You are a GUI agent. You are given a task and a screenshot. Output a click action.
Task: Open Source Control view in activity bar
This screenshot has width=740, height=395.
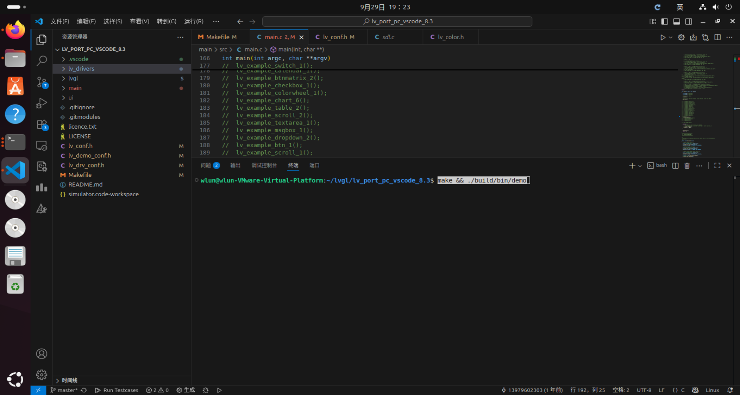click(x=41, y=82)
